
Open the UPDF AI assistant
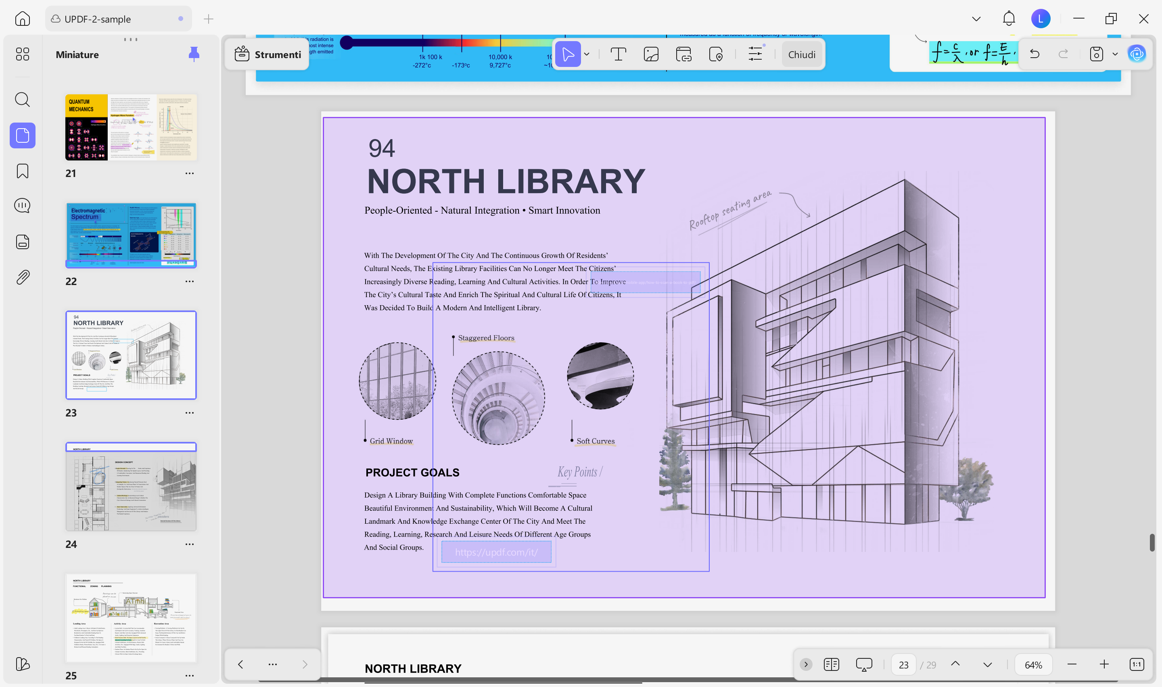tap(1137, 54)
